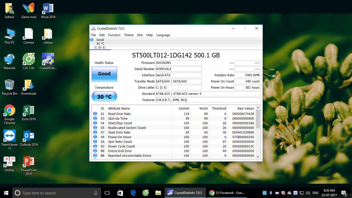Viewport: 352px width, 198px height.
Task: Select the Spin Retry Count attribute row
Action: point(174,142)
